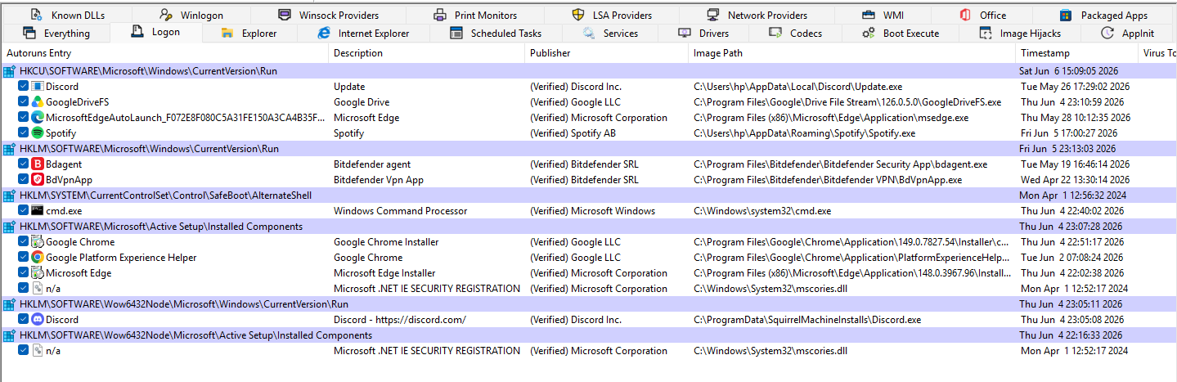
Task: Open the Drivers tab
Action: click(703, 34)
